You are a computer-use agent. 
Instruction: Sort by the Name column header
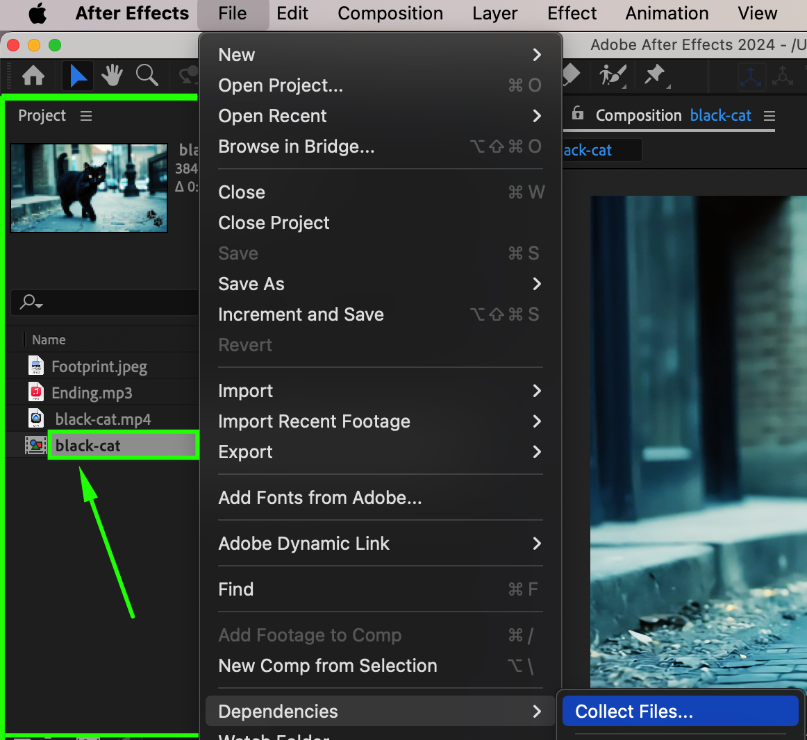[x=49, y=339]
